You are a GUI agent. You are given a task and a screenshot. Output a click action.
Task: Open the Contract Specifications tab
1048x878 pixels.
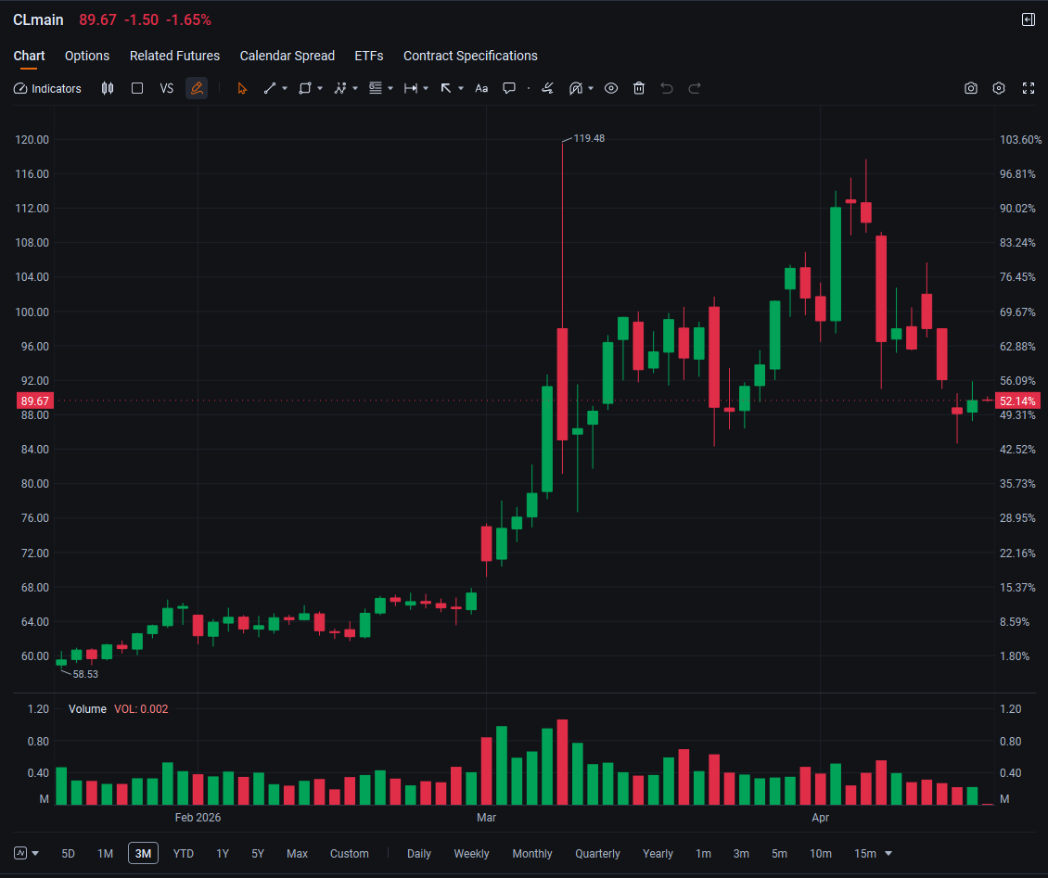[x=470, y=57]
